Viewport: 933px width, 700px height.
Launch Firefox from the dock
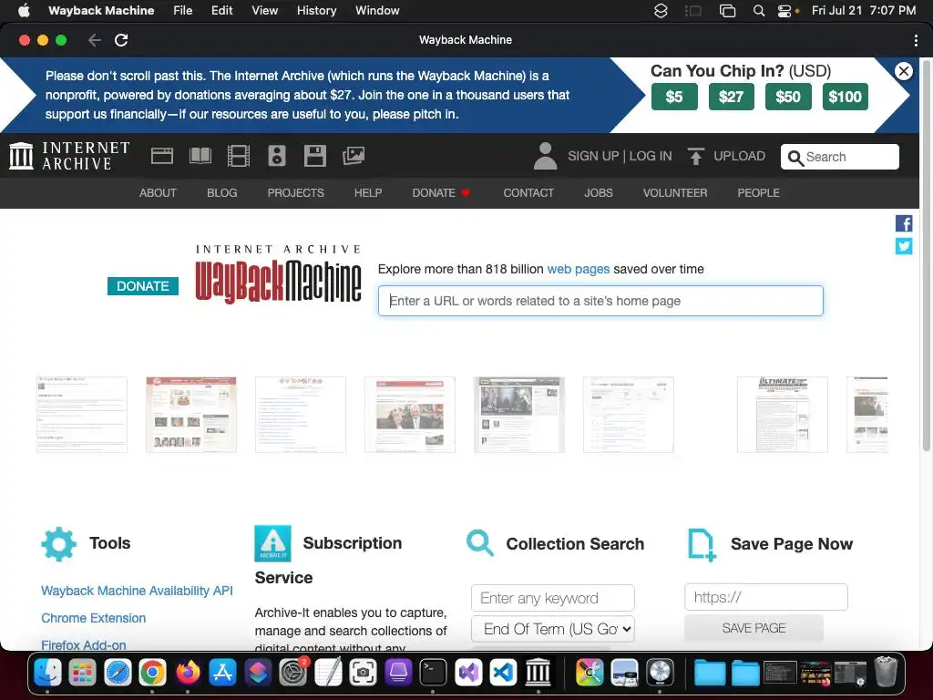pos(188,673)
